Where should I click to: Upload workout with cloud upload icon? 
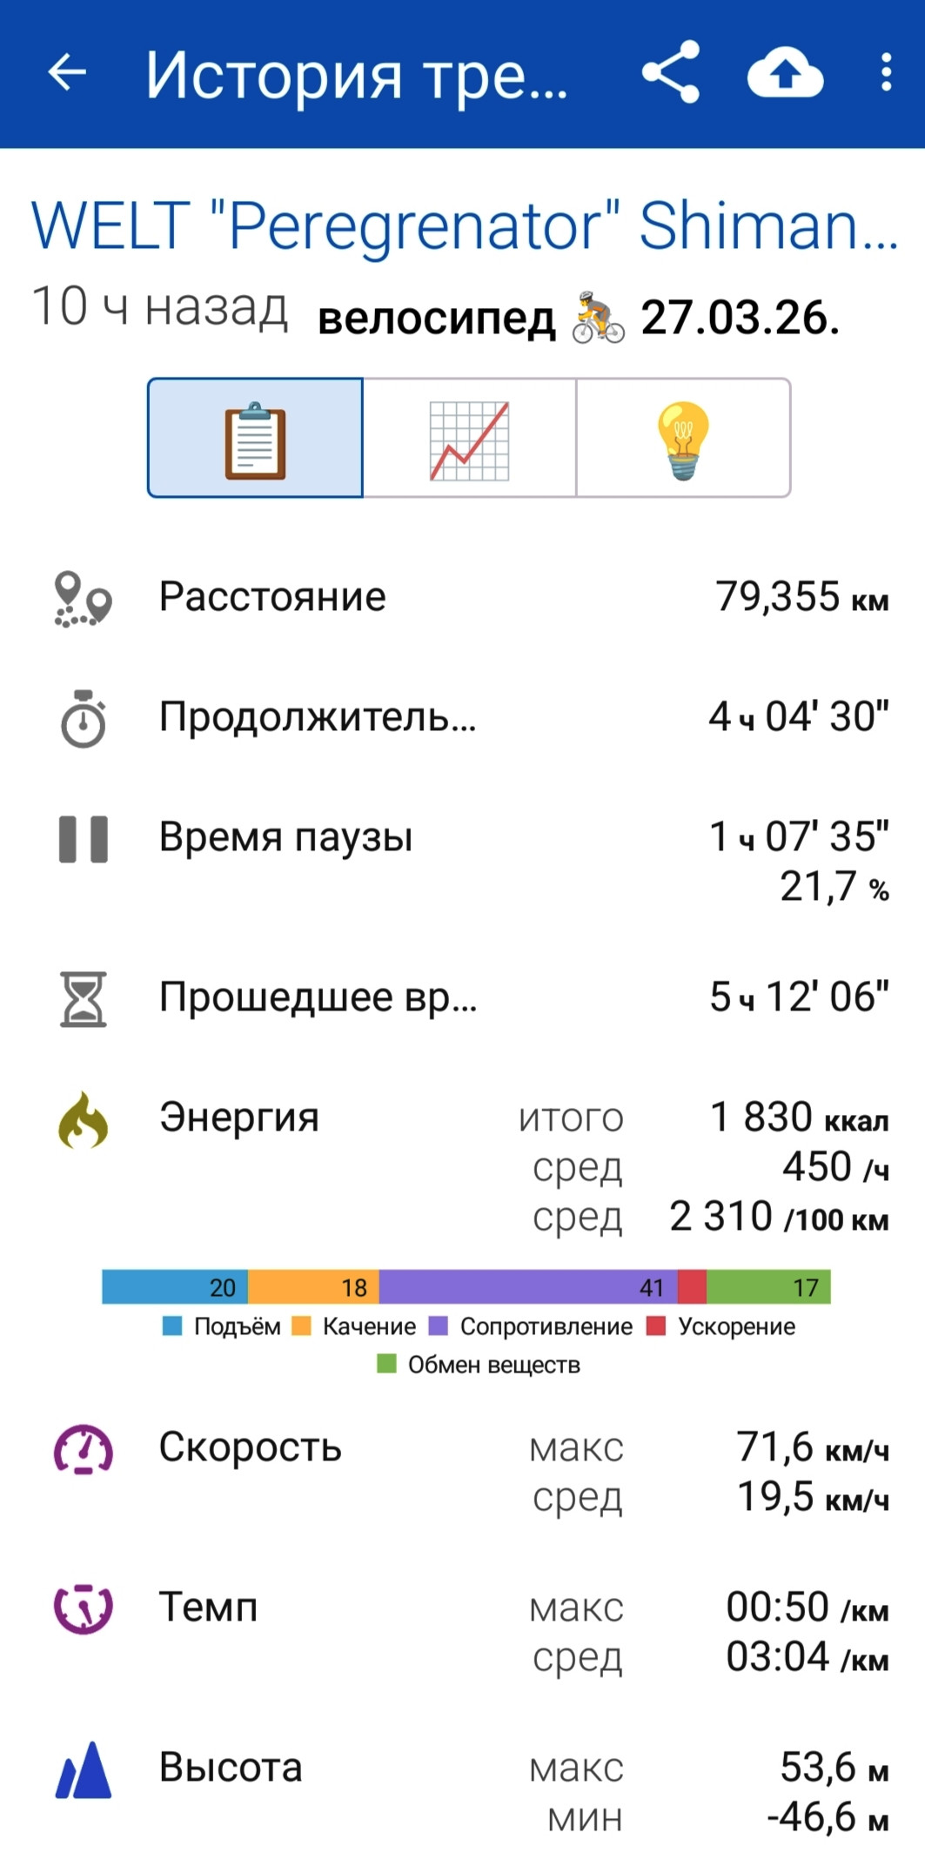(x=785, y=73)
